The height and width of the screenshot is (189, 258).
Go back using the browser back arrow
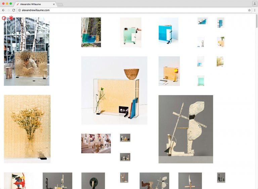(x=3, y=10)
